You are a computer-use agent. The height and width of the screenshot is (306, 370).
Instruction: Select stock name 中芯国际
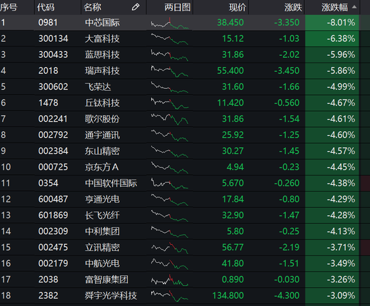pos(102,23)
